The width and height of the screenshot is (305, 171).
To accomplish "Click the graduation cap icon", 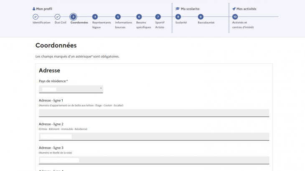I will pyautogui.click(x=178, y=9).
